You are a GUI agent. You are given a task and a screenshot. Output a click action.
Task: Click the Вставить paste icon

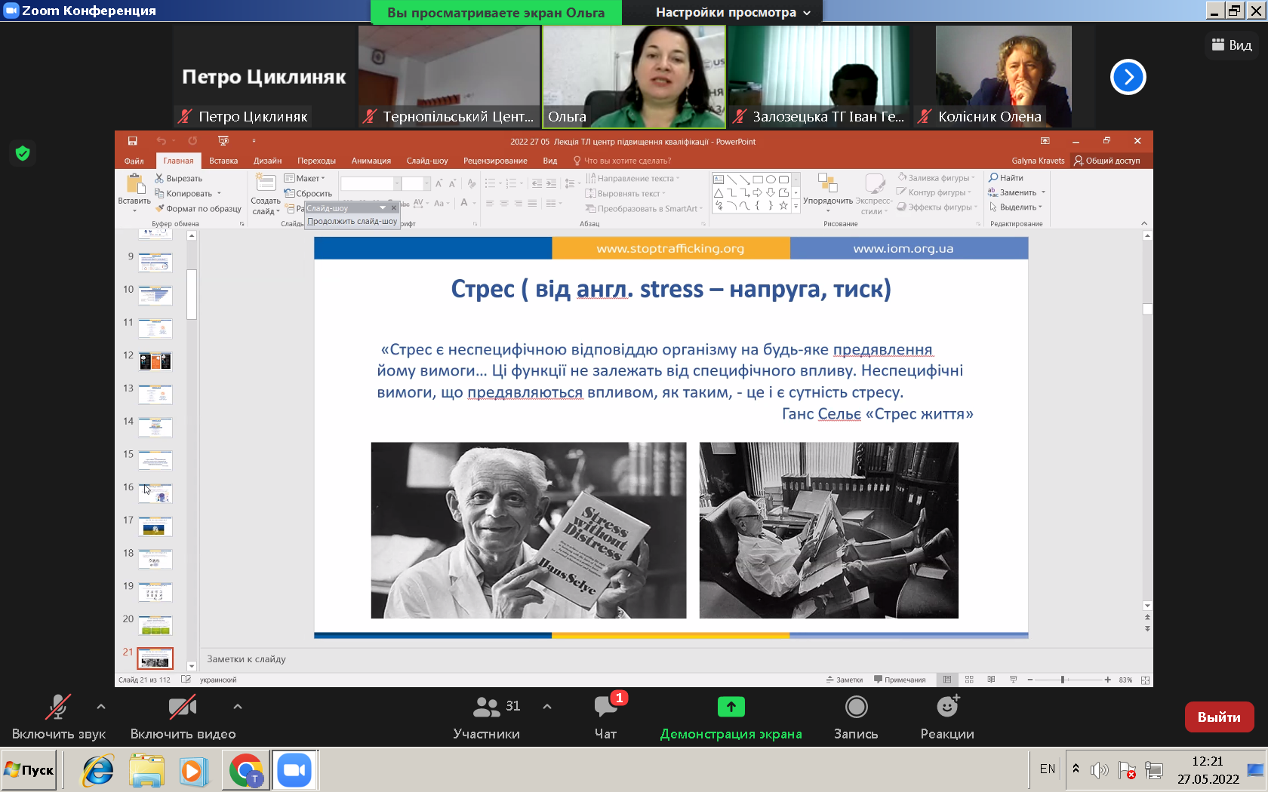click(134, 184)
